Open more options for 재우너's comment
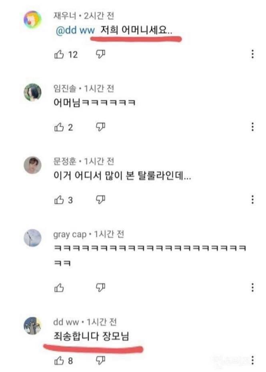This screenshot has height=372, width=266. click(252, 54)
